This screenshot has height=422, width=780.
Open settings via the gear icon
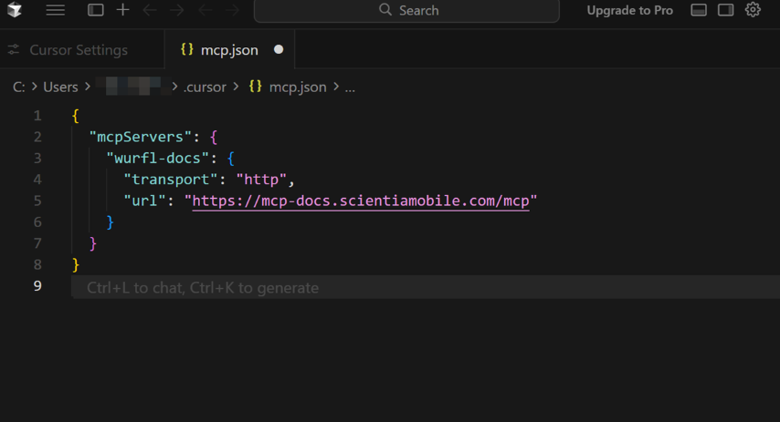[753, 9]
